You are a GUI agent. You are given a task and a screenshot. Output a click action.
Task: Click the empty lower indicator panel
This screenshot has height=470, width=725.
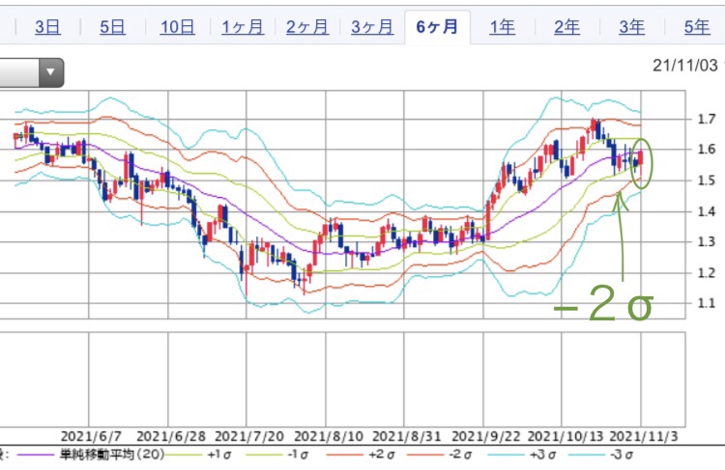[x=342, y=379]
